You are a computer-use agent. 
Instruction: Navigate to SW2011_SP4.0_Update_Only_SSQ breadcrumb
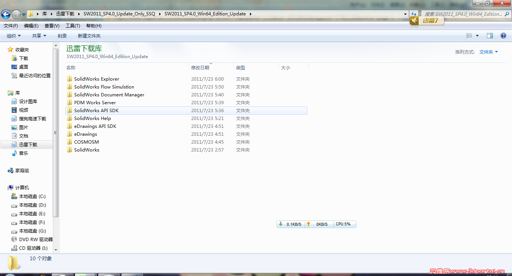point(119,14)
